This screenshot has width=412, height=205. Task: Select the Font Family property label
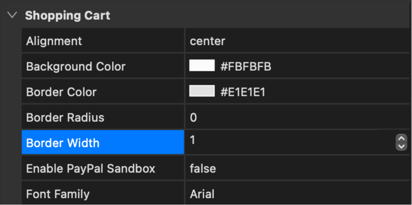(x=58, y=194)
